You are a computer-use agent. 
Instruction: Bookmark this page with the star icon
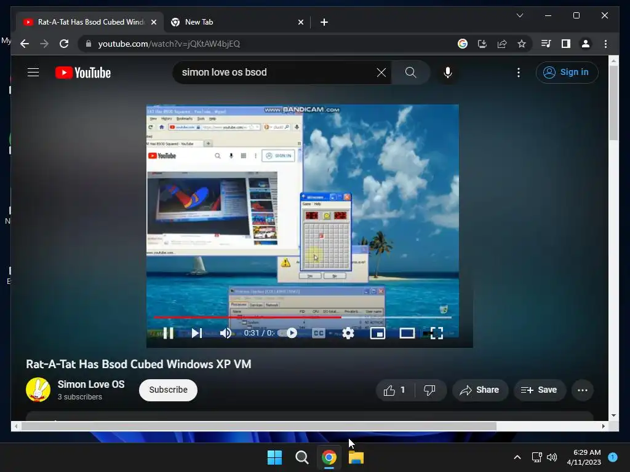coord(522,44)
